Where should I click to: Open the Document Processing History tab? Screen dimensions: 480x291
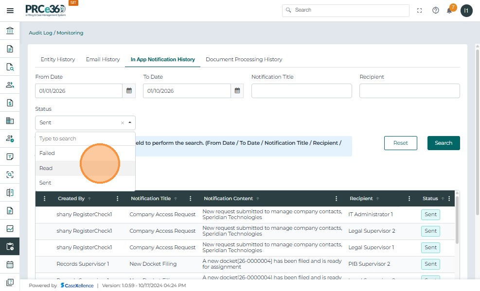coord(244,59)
